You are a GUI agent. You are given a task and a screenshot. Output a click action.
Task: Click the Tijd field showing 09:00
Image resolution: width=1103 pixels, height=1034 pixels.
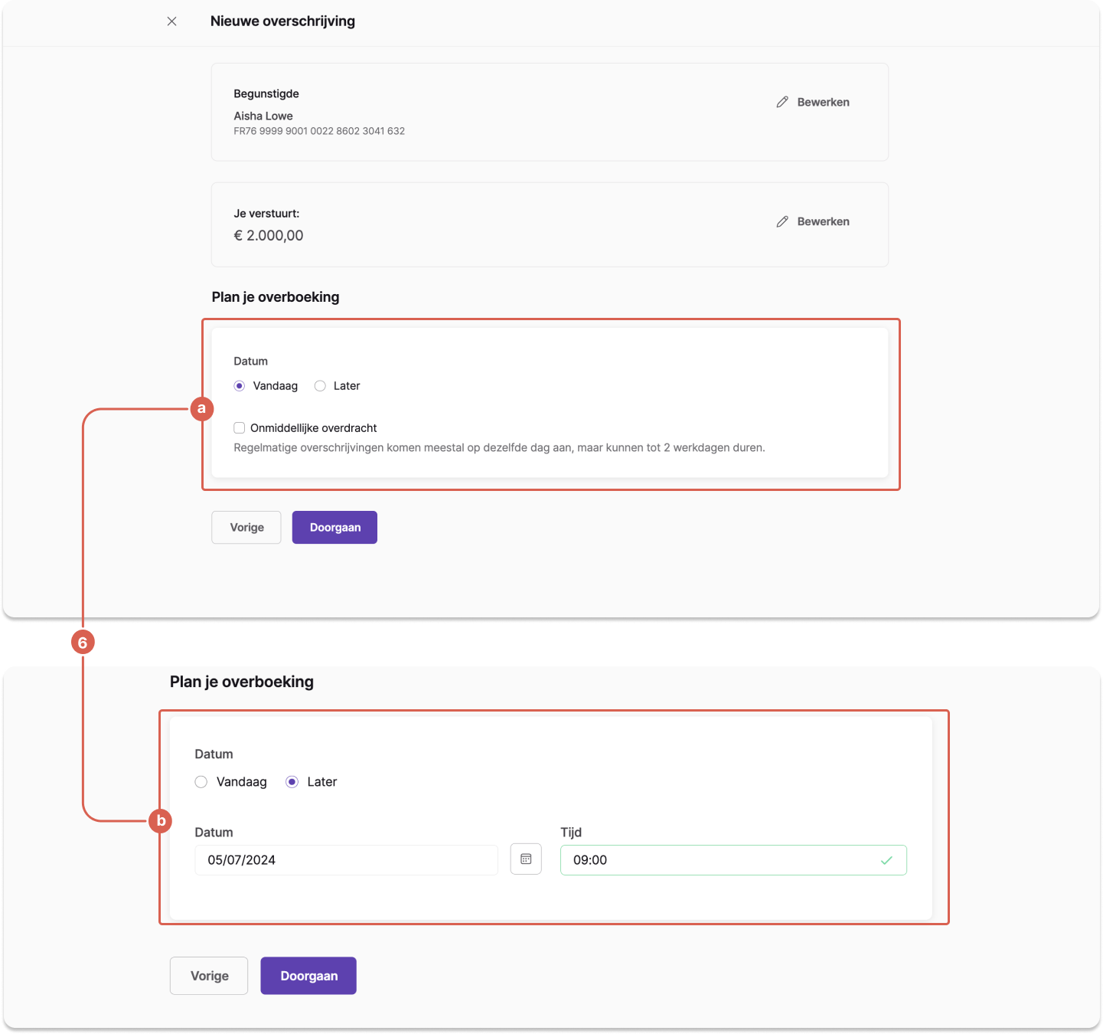click(x=733, y=860)
